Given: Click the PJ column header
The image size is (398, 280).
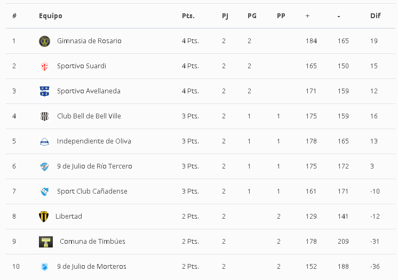Looking at the screenshot, I should coord(225,16).
